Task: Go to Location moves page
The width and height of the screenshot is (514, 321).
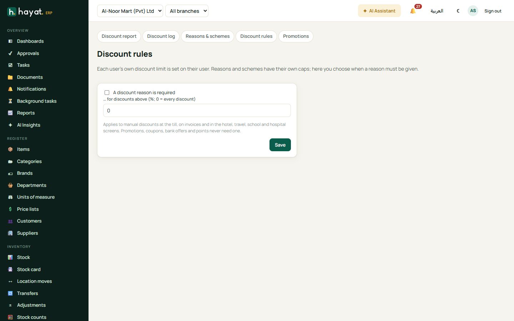Action: [34, 281]
